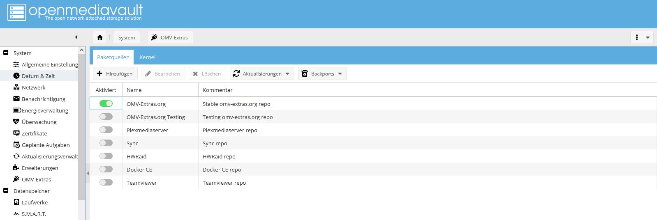Enable the OMV-Extras.org Testing toggle
657x220 pixels.
(x=106, y=117)
